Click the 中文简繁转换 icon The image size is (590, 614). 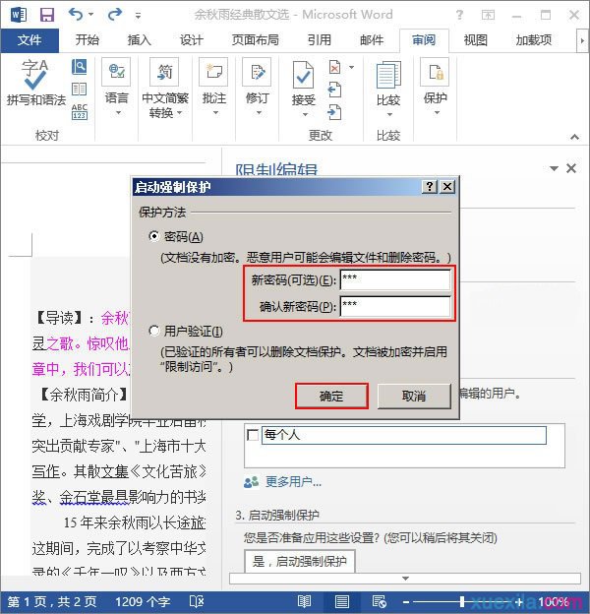point(165,72)
